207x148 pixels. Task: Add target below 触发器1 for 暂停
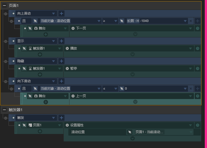40,75
